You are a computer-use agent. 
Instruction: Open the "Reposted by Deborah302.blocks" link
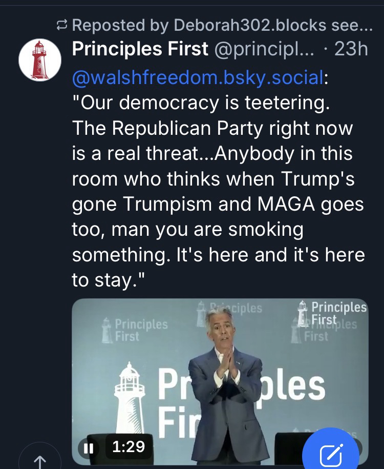[224, 25]
